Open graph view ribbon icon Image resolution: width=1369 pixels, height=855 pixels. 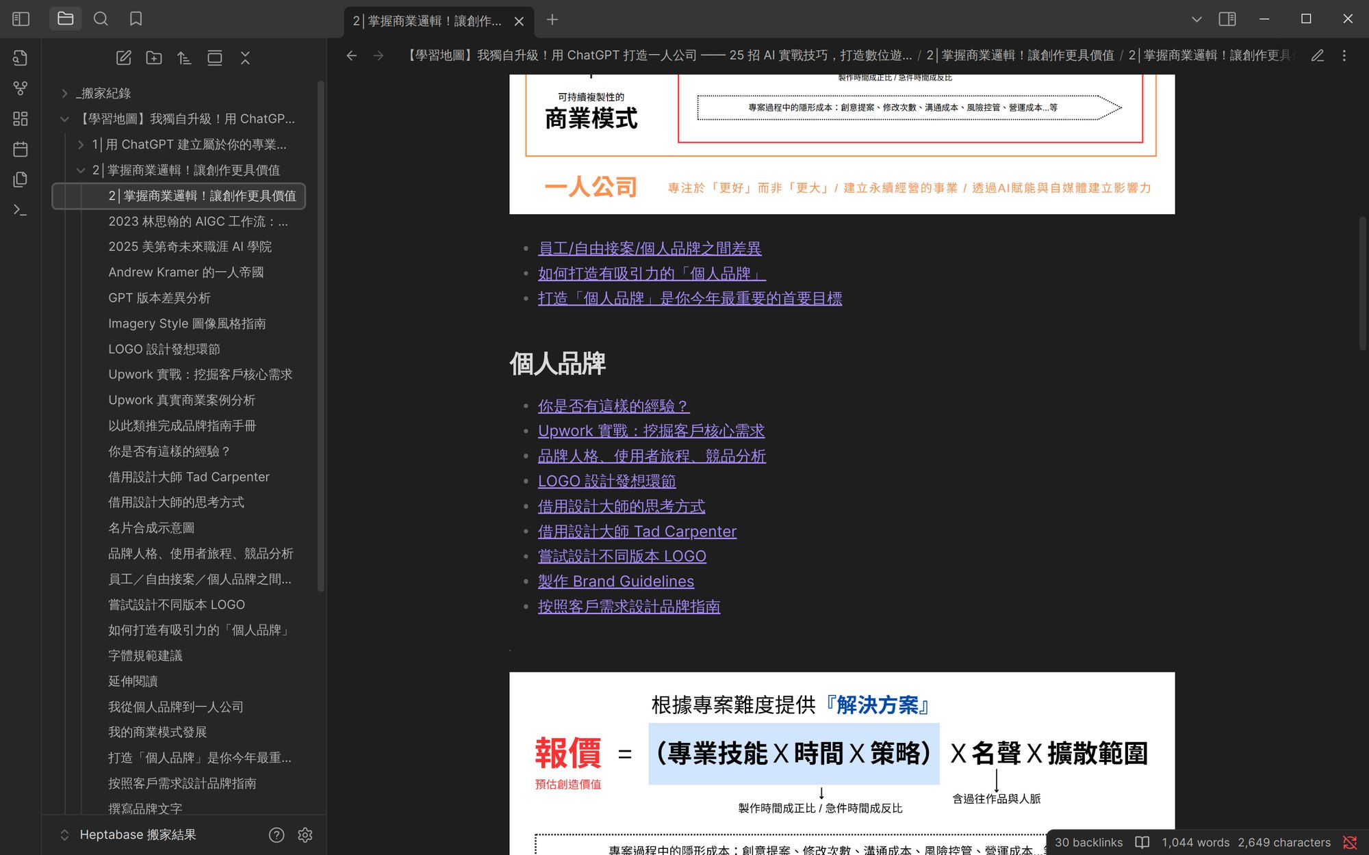(x=21, y=88)
